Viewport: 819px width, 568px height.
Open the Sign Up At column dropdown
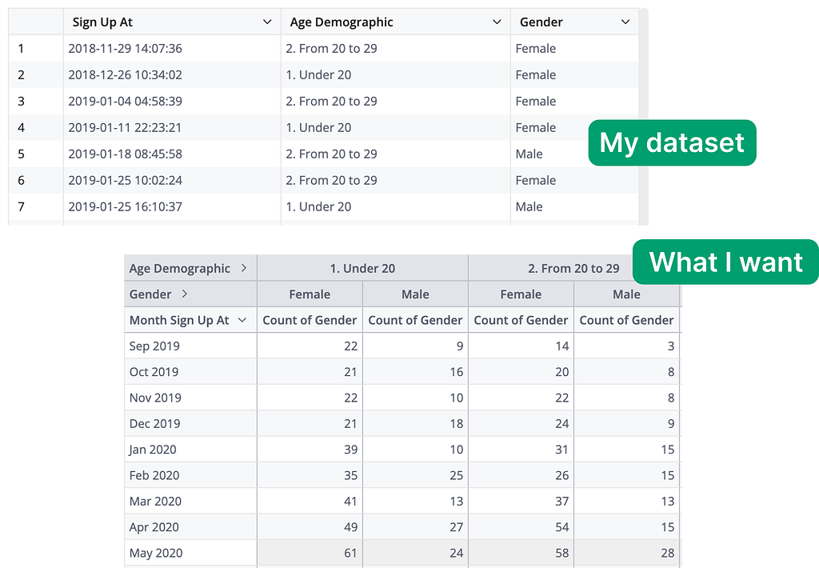(x=267, y=22)
